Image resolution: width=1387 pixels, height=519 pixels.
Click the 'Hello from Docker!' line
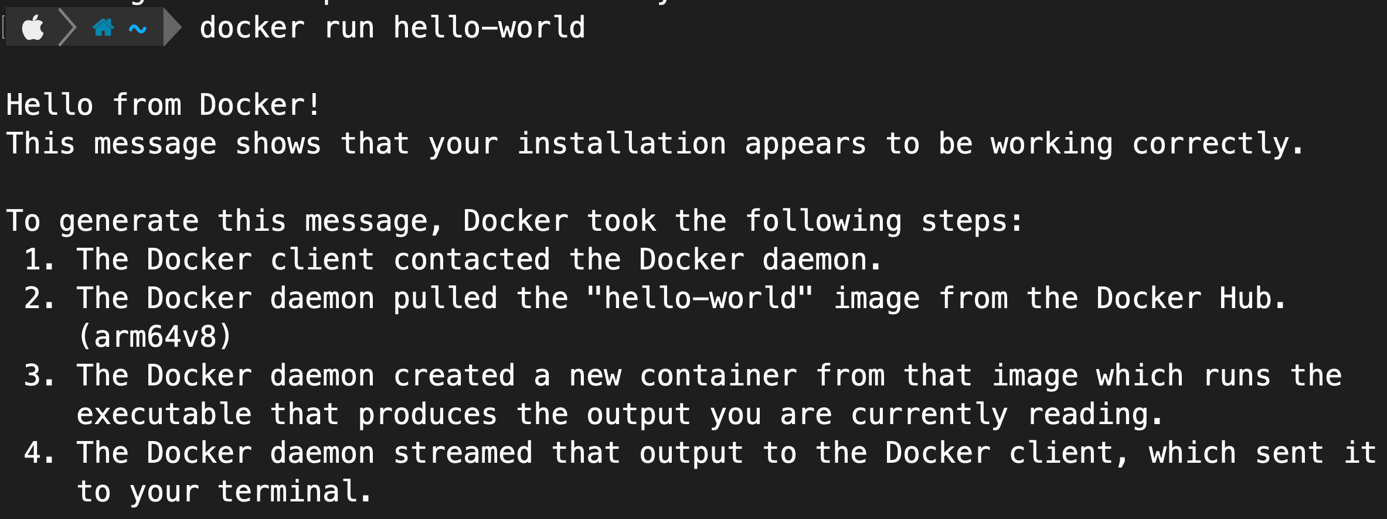tap(164, 105)
